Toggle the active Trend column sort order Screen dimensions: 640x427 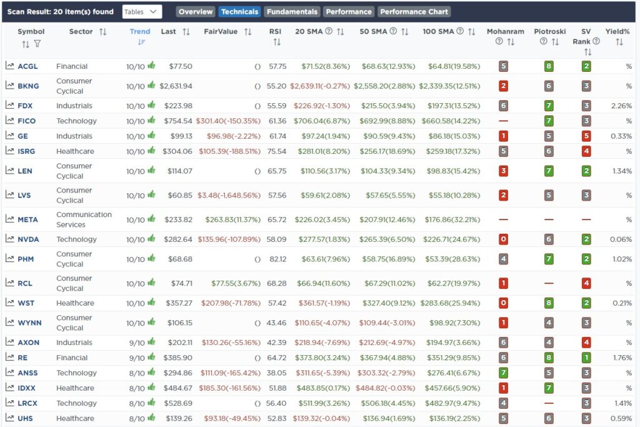(x=141, y=42)
